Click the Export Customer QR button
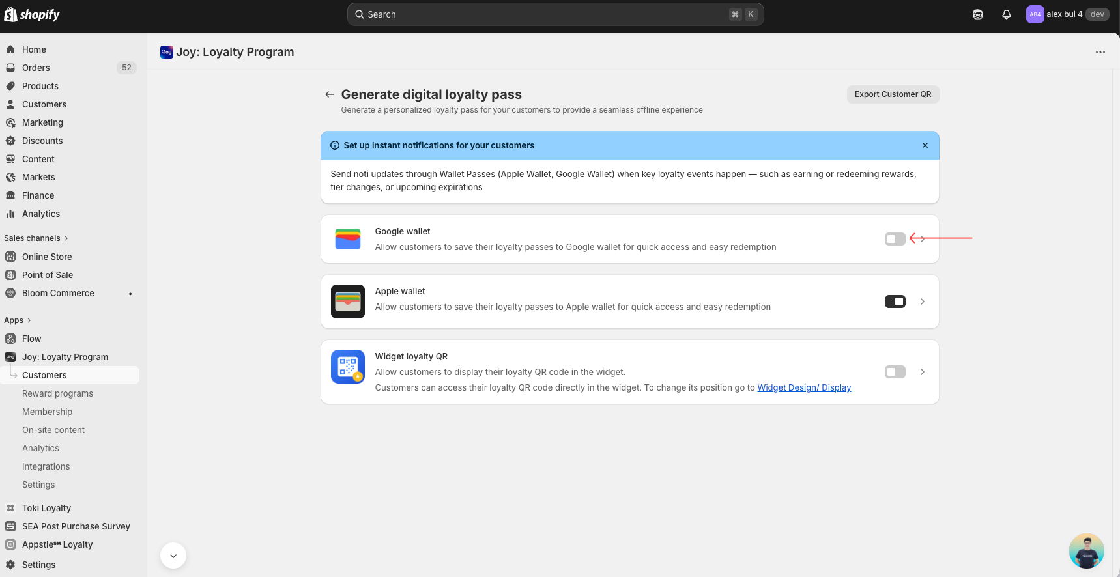Viewport: 1120px width, 577px height. pos(893,94)
